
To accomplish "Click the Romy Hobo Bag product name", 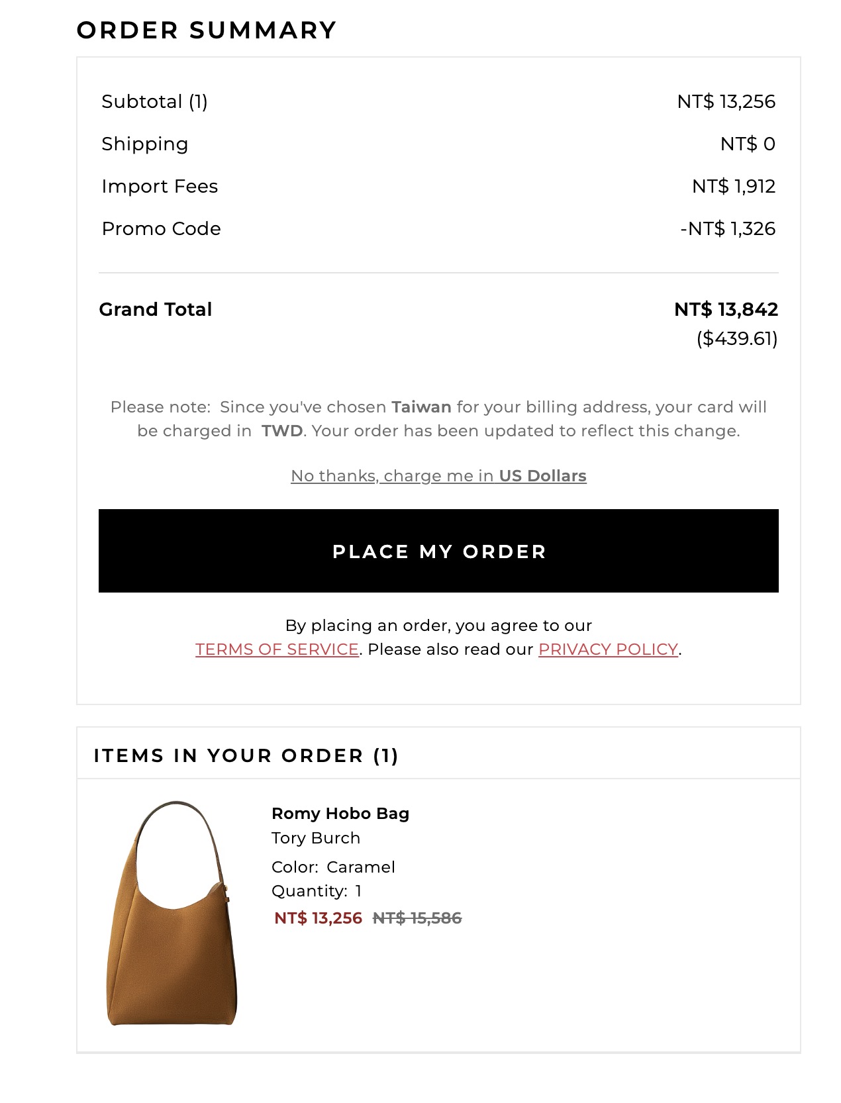I will tap(340, 813).
